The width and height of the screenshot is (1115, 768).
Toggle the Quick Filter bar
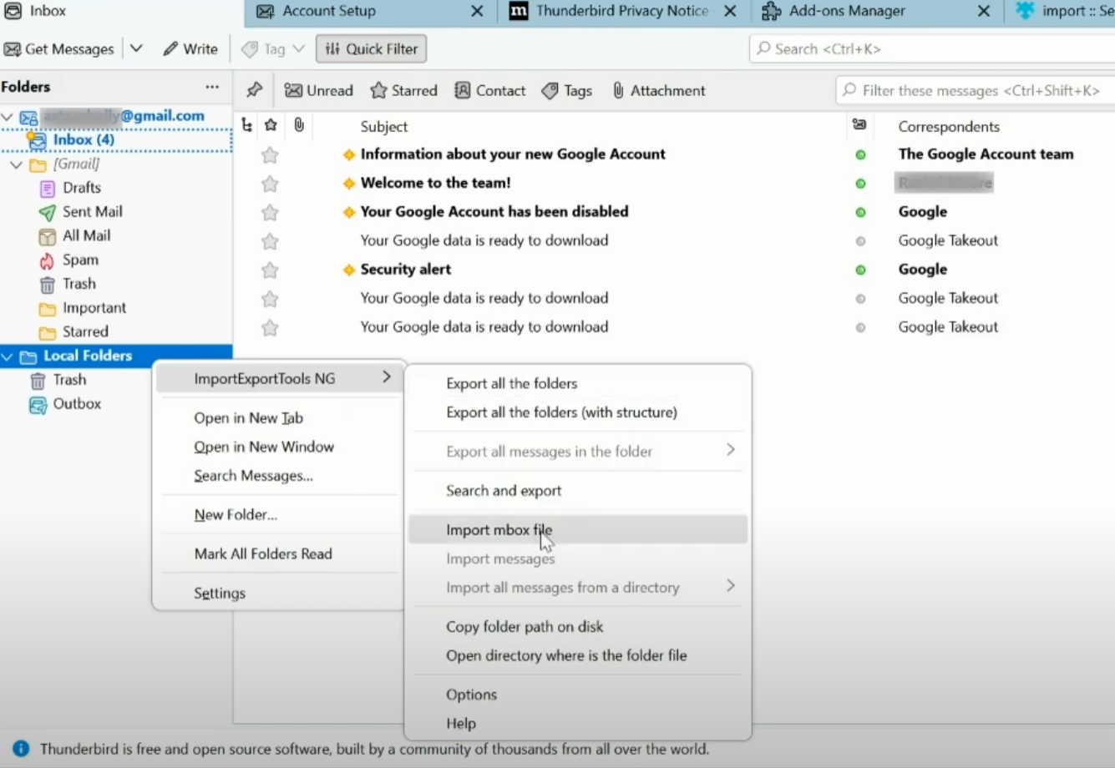click(x=372, y=49)
